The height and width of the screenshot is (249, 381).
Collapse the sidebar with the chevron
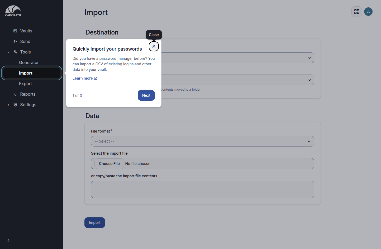click(8, 240)
